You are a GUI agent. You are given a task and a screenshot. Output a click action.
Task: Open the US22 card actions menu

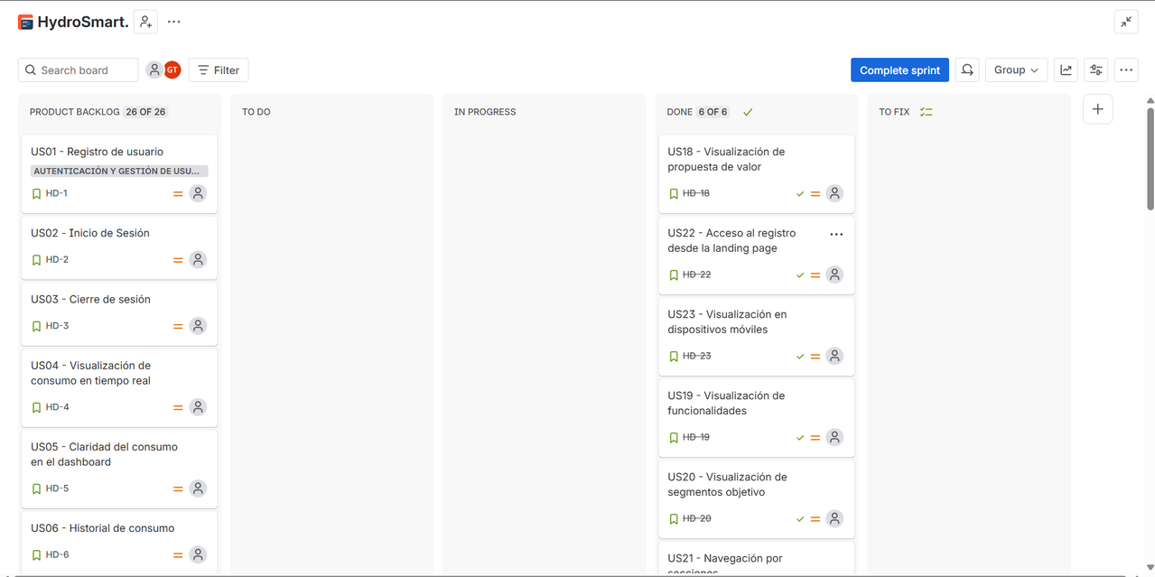[836, 234]
